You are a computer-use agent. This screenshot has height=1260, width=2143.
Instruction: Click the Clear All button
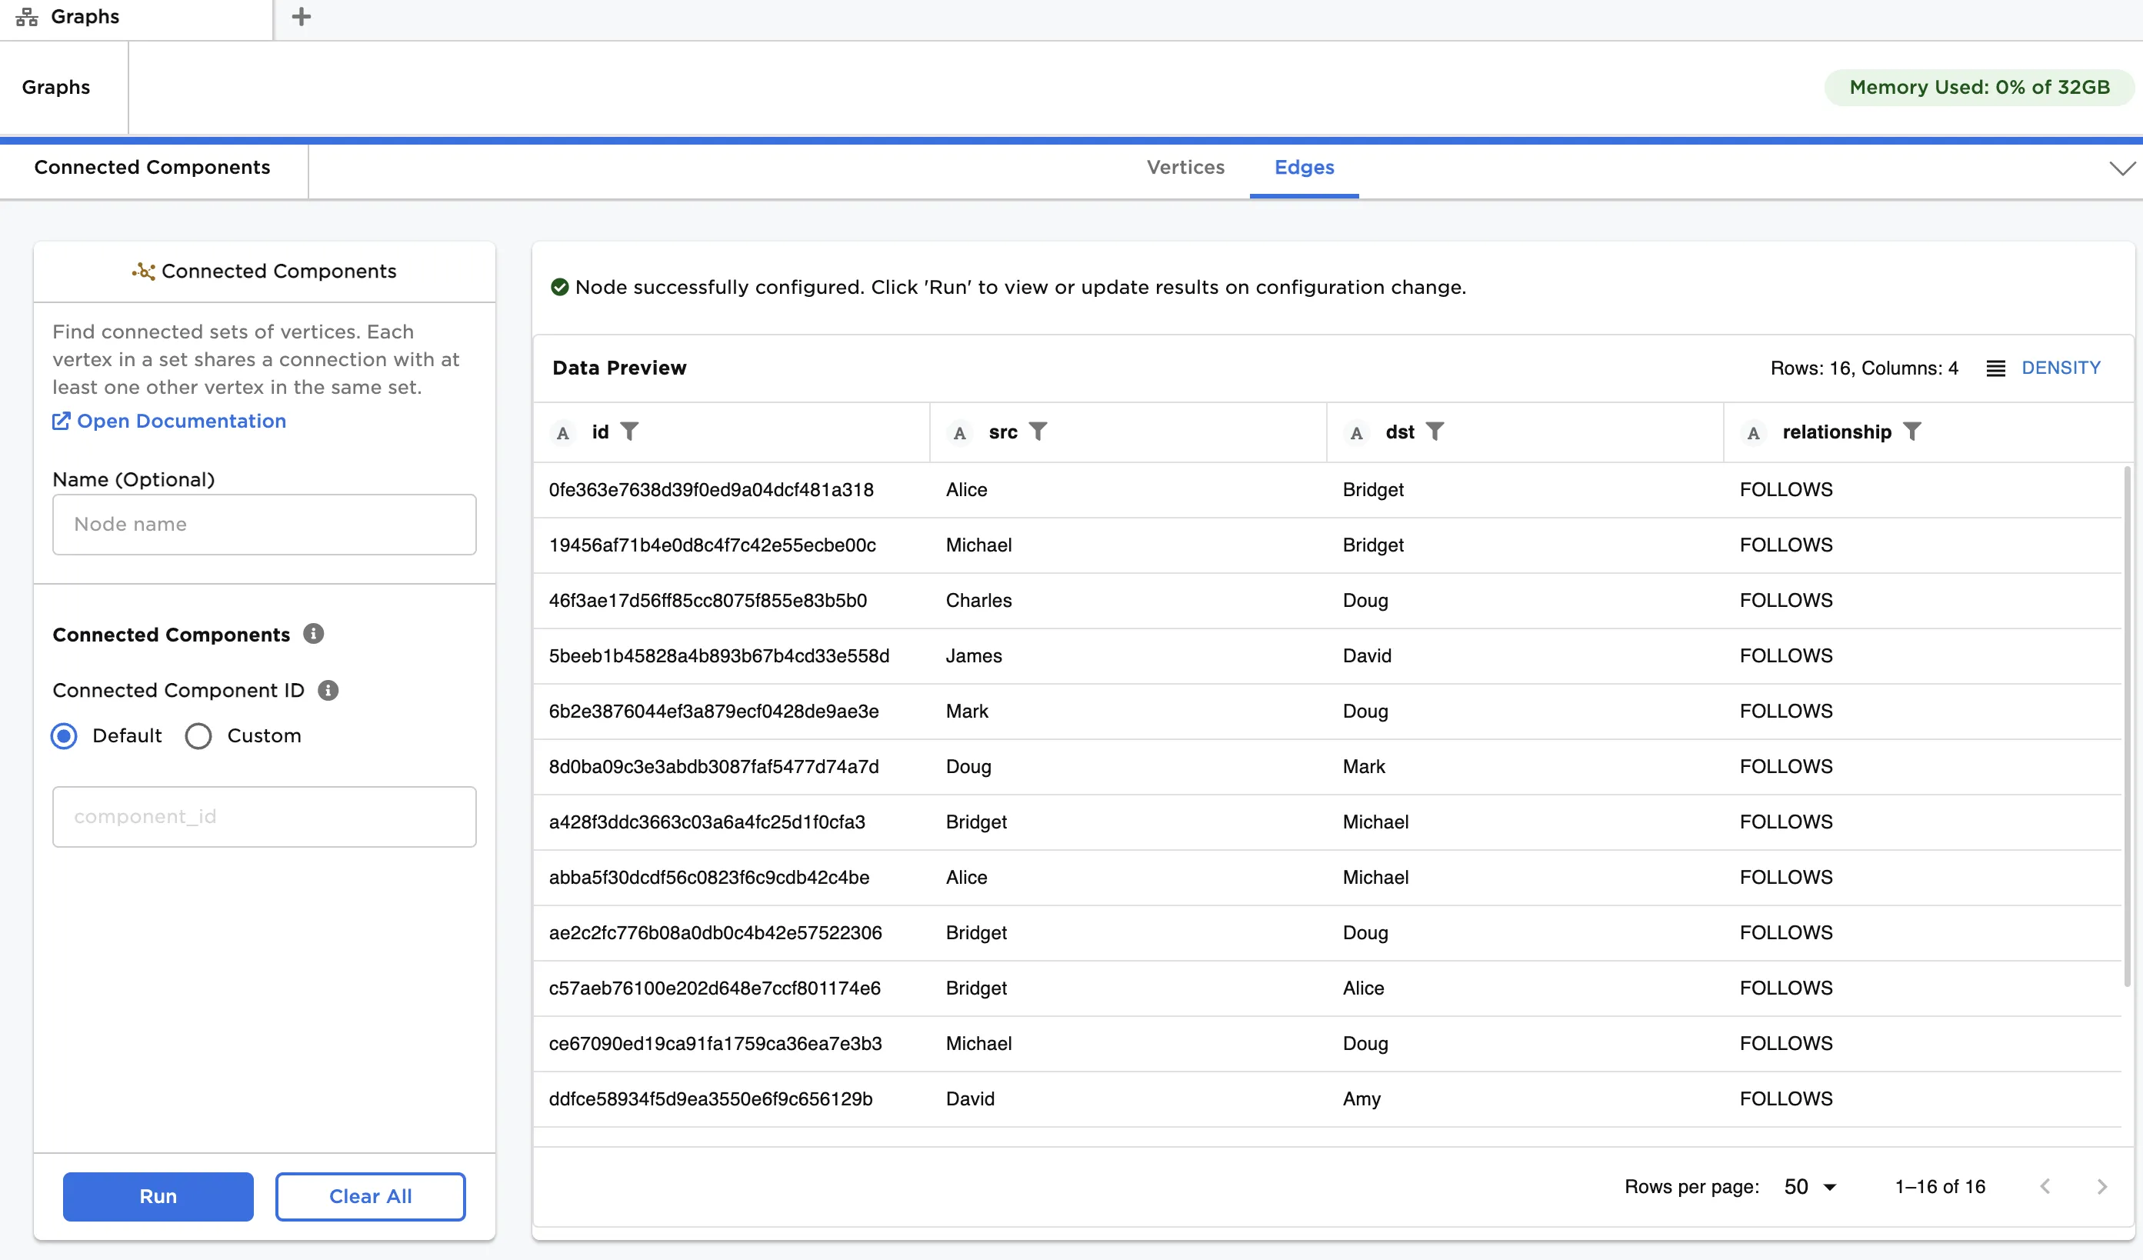click(x=370, y=1196)
